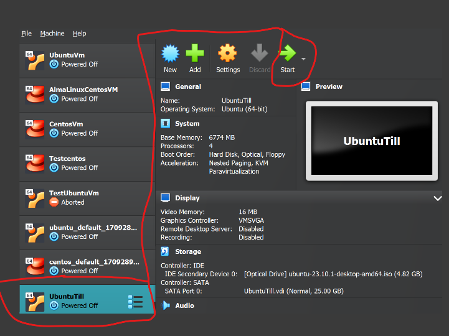Select the centos_default_1709289 machine icon
This screenshot has height=336, width=449.
click(35, 267)
